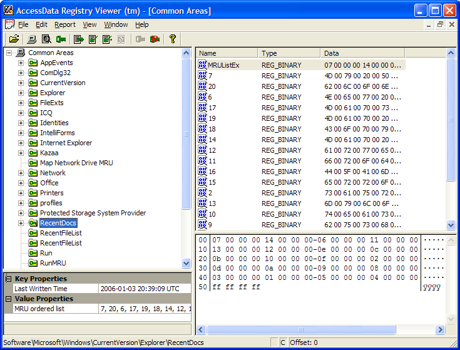Expand the CurrentVersion tree node
The width and height of the screenshot is (460, 350).
[21, 83]
